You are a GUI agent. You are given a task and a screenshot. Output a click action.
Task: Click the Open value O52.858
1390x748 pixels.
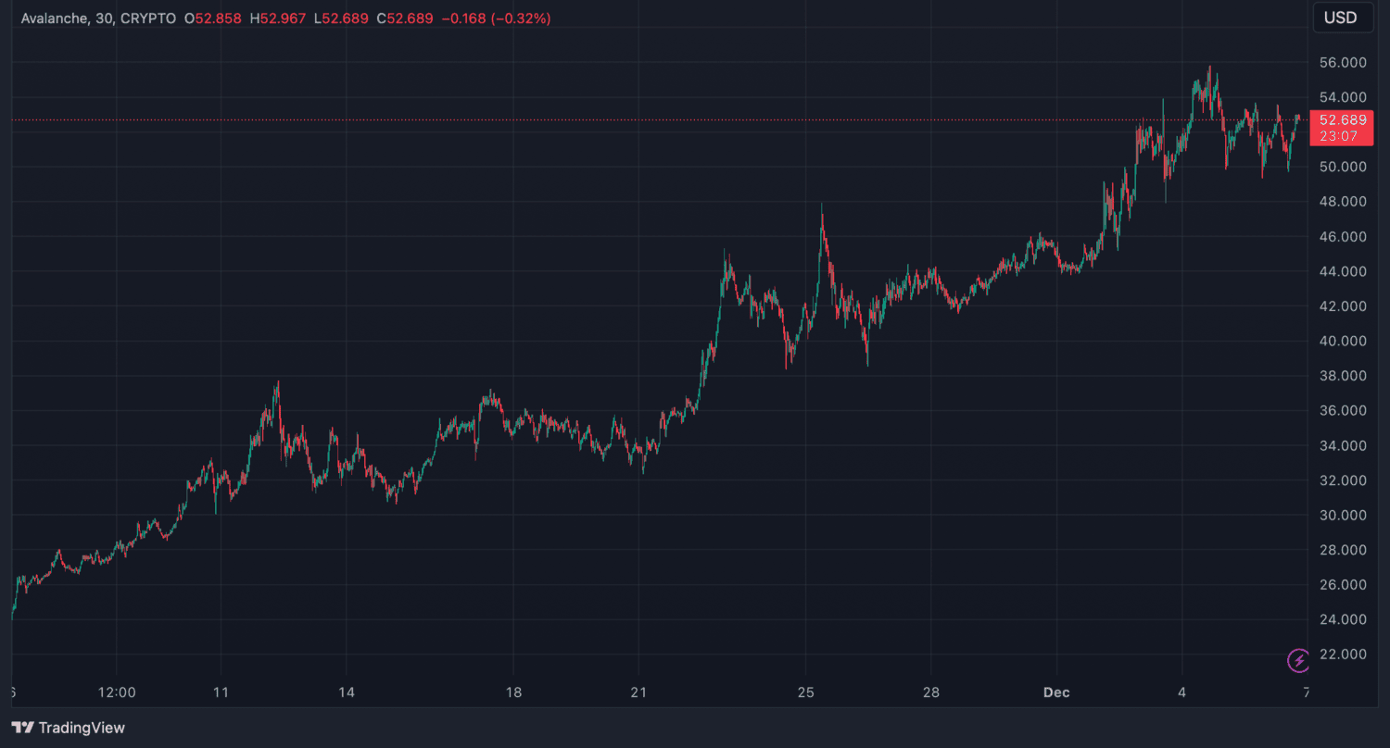point(217,19)
